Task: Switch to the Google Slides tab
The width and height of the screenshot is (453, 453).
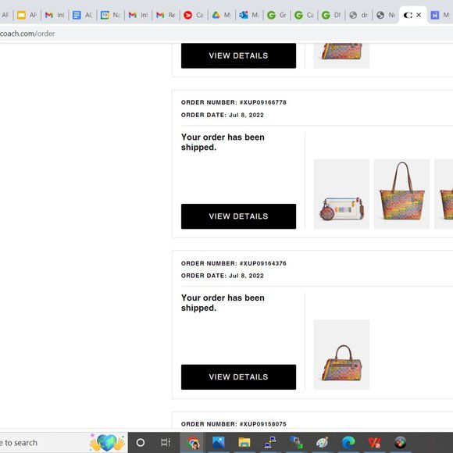Action: [27, 15]
